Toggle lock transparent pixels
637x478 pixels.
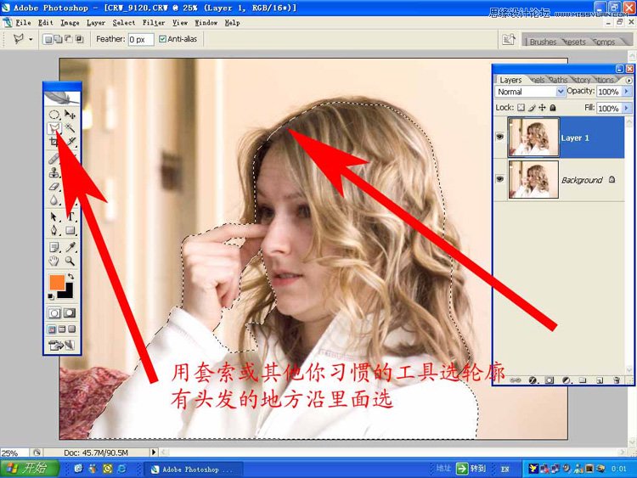521,108
